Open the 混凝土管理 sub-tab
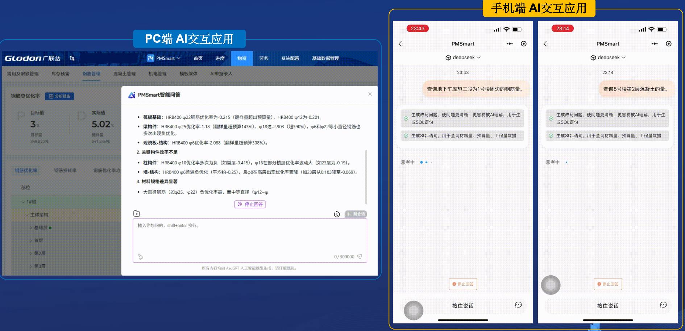The height and width of the screenshot is (331, 685). pos(124,74)
